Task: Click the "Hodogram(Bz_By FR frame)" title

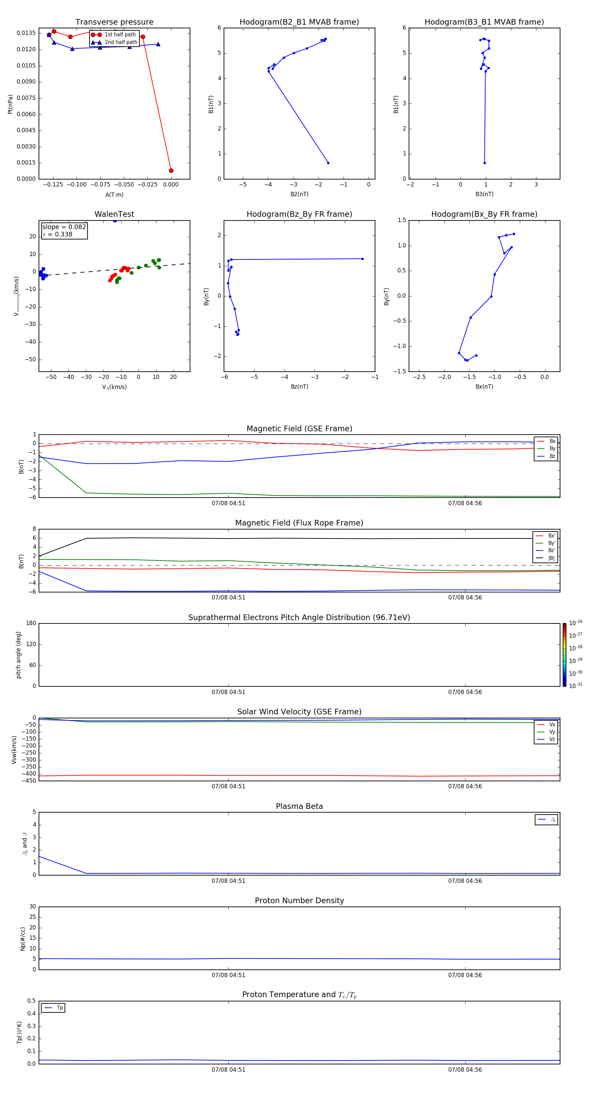Action: point(299,214)
